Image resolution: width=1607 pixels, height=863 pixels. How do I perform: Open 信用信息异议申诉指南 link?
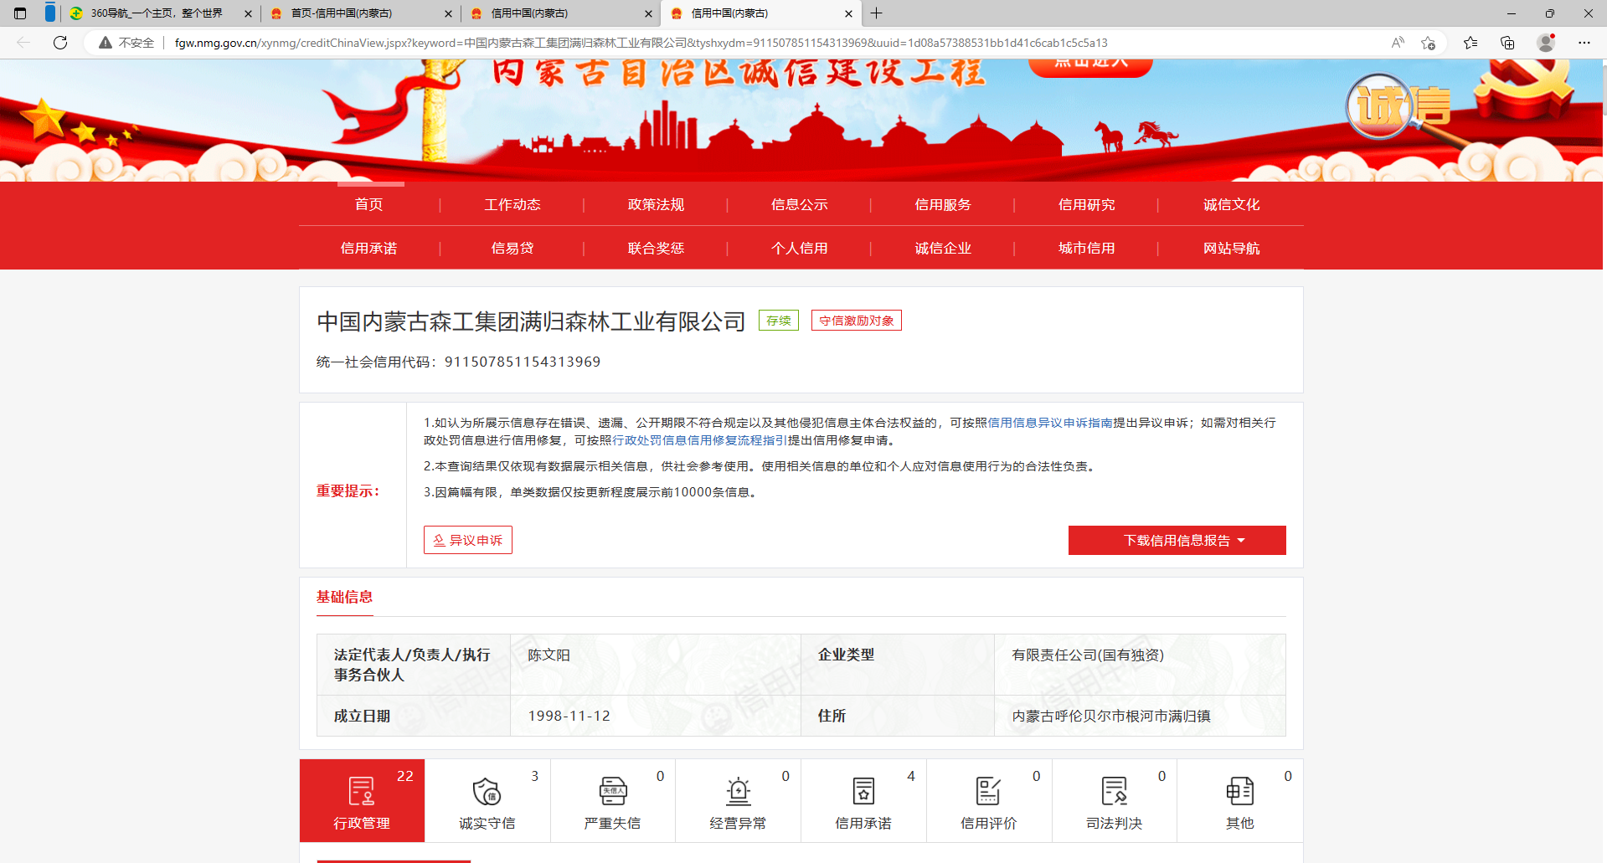point(1050,423)
